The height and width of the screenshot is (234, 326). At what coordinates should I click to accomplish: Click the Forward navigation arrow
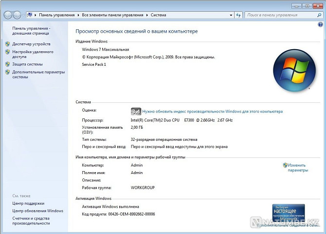pos(17,15)
